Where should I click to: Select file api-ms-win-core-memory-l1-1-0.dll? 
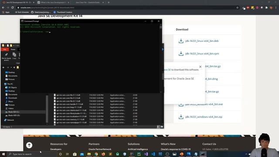point(69,119)
